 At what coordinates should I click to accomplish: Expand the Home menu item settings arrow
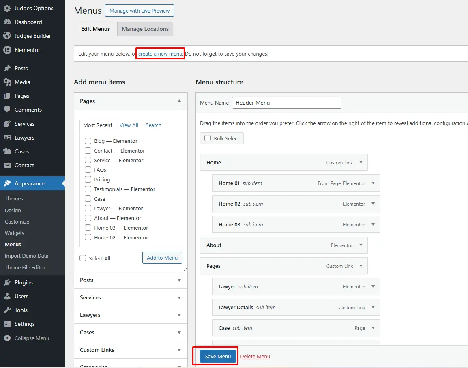(x=361, y=162)
